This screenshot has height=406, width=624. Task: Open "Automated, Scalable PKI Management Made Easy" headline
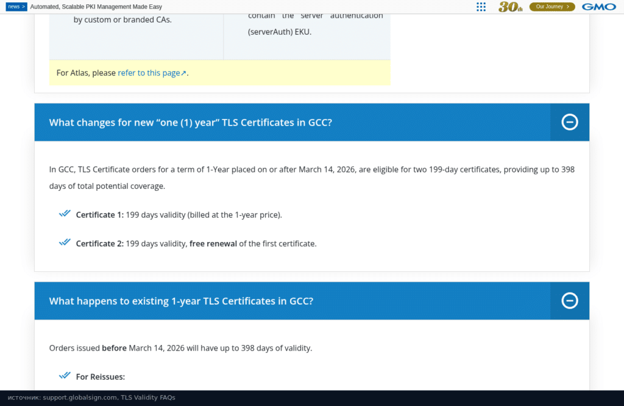pyautogui.click(x=96, y=7)
